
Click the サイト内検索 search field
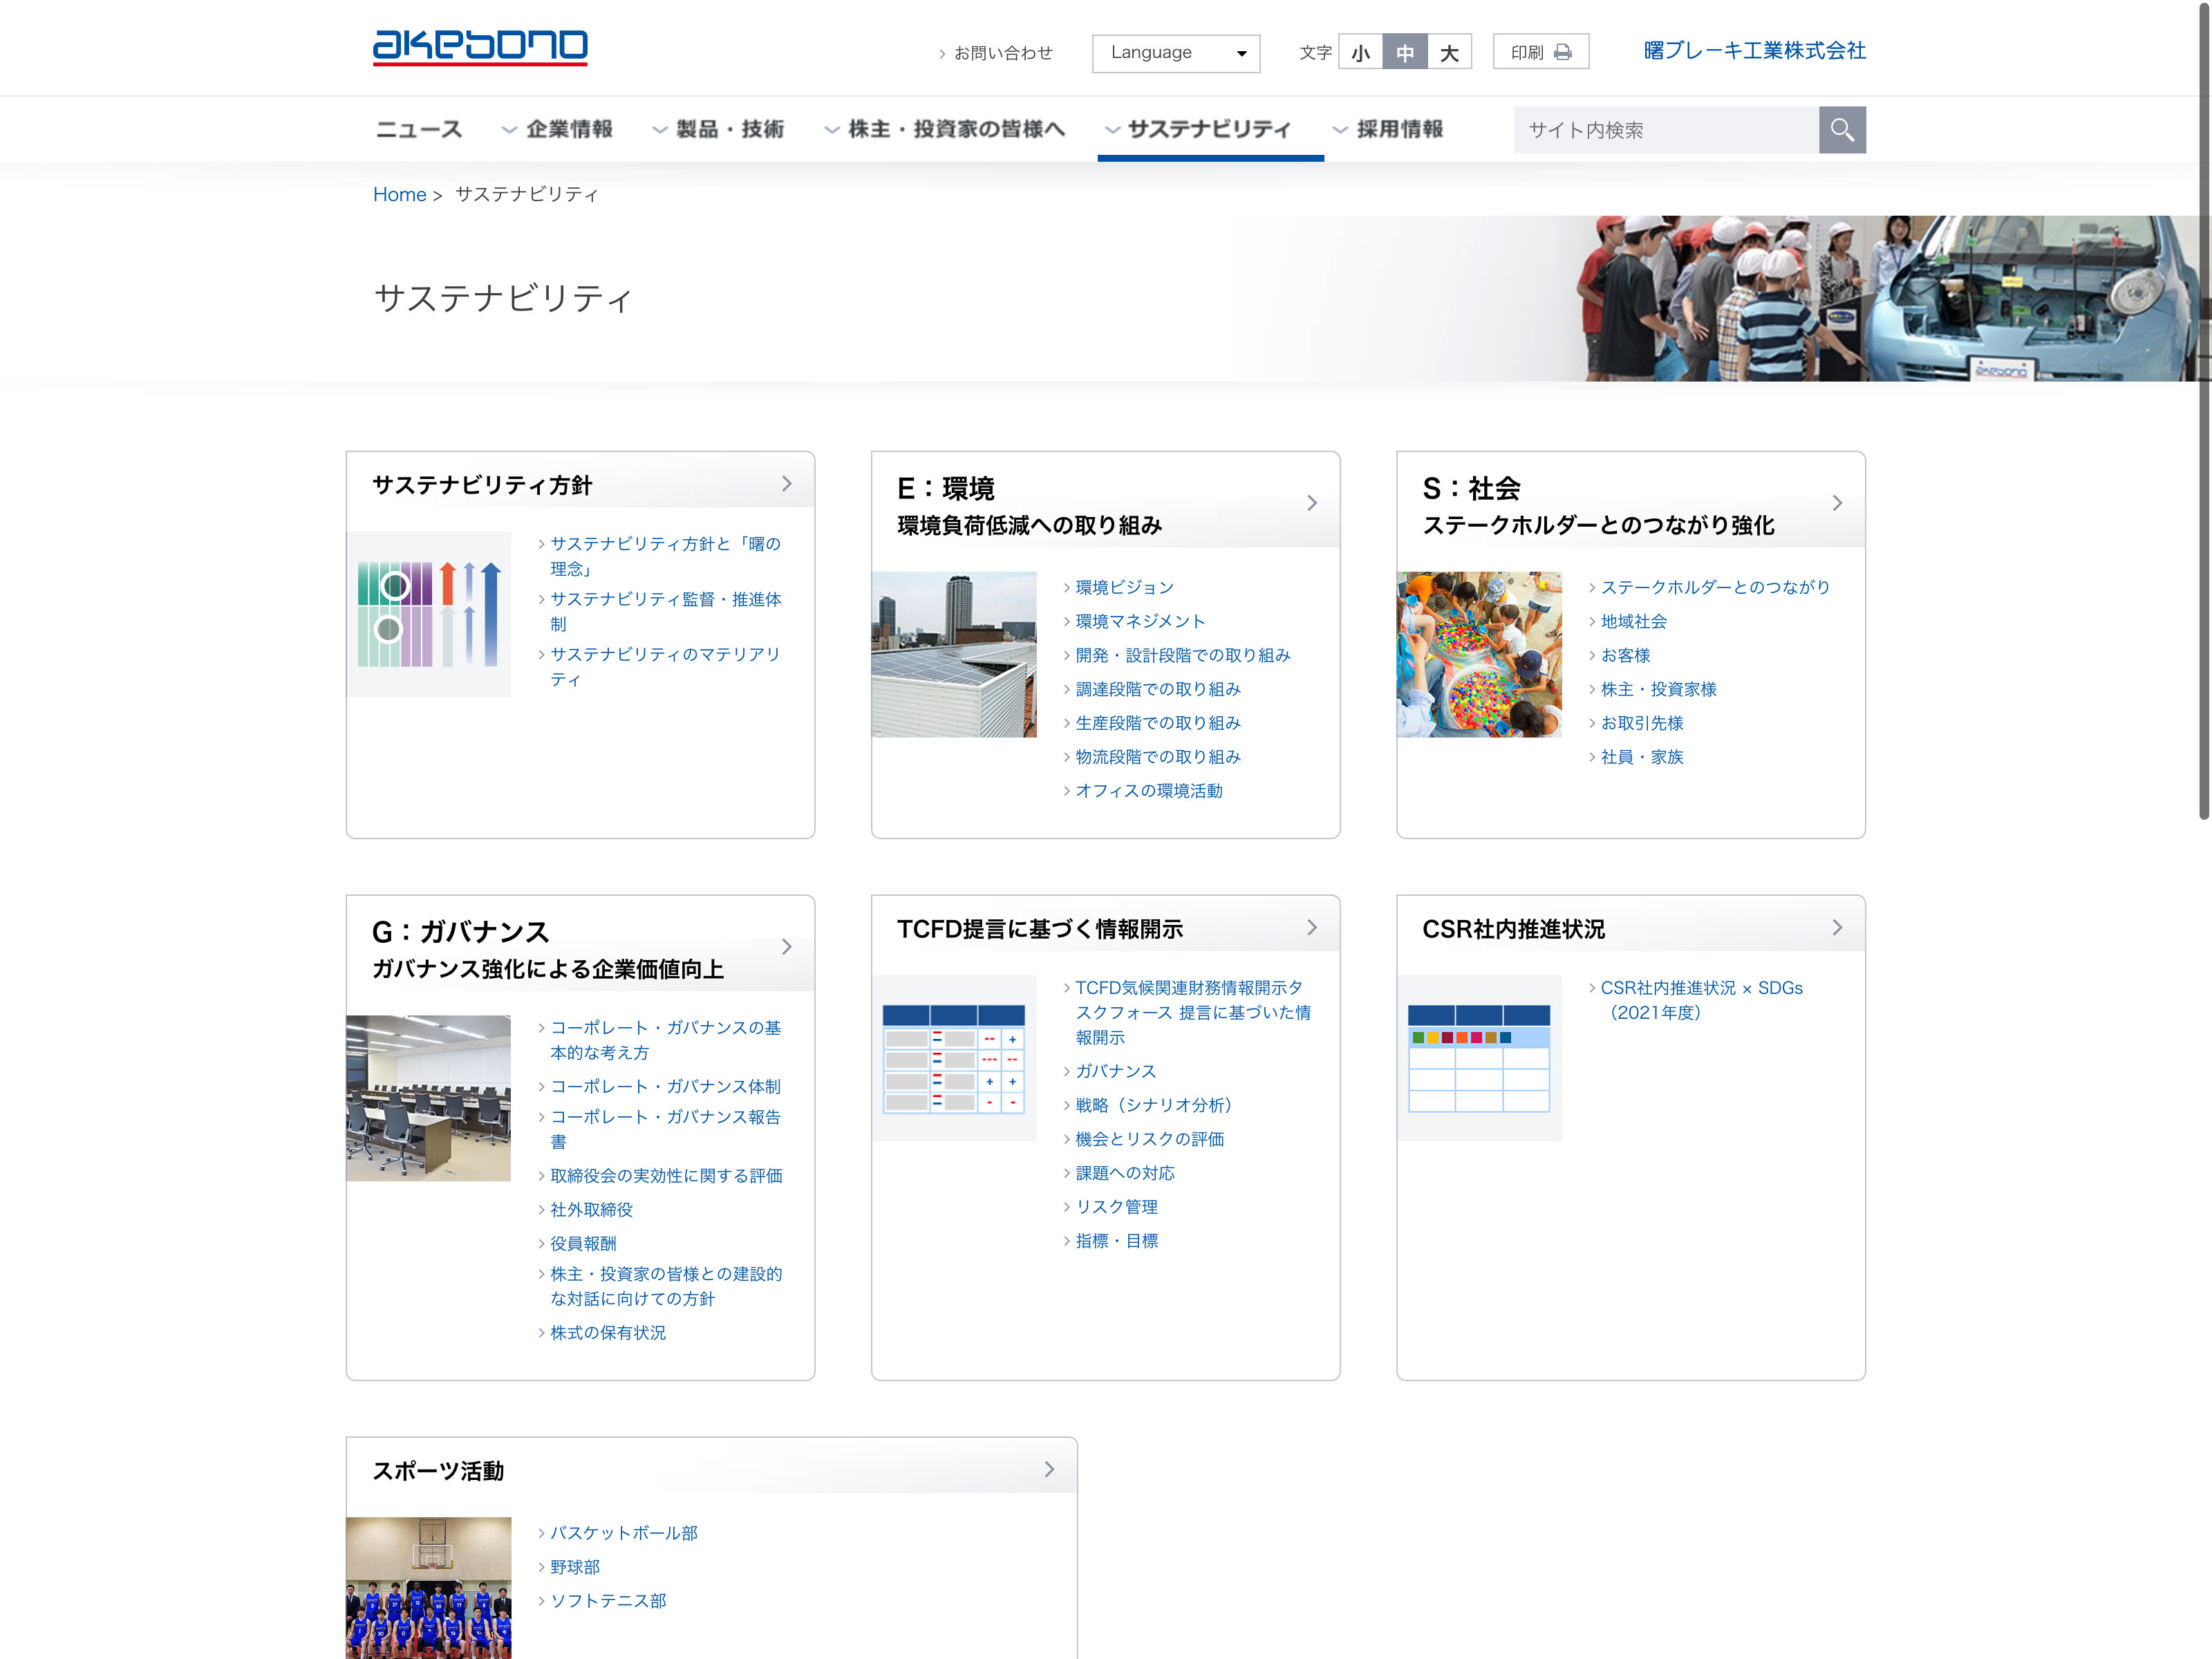[x=1665, y=130]
